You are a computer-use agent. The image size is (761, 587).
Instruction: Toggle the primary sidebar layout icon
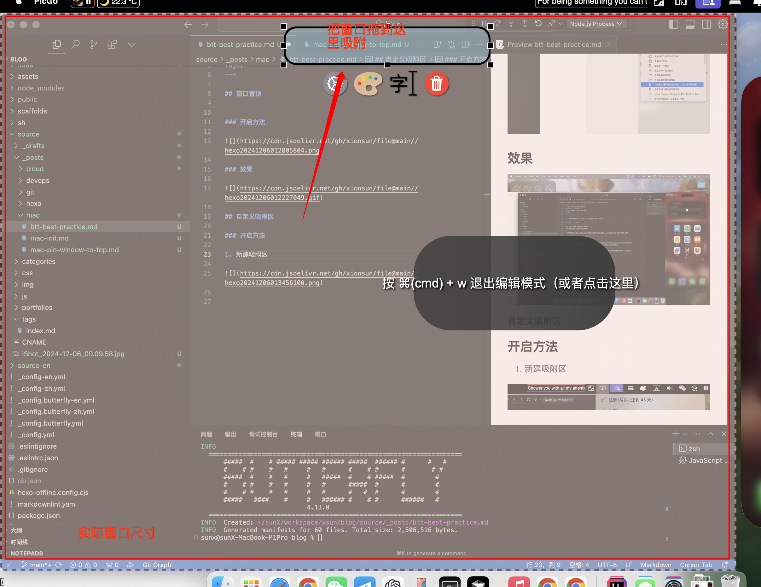click(673, 24)
